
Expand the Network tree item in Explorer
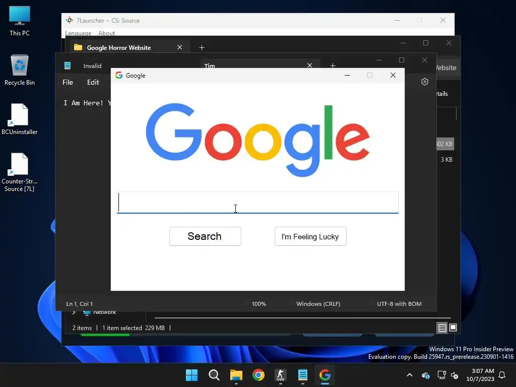(74, 312)
